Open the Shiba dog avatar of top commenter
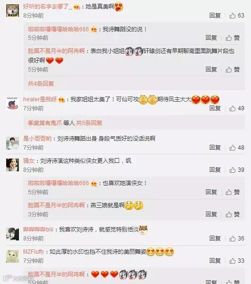 pos(12,11)
